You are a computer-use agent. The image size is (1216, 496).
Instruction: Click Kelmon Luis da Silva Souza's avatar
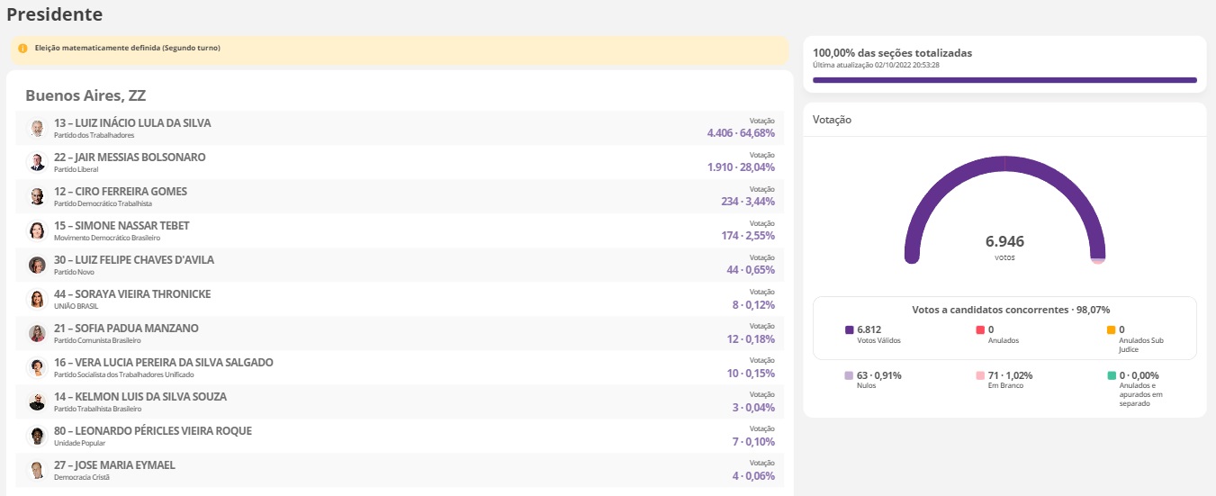click(x=37, y=402)
